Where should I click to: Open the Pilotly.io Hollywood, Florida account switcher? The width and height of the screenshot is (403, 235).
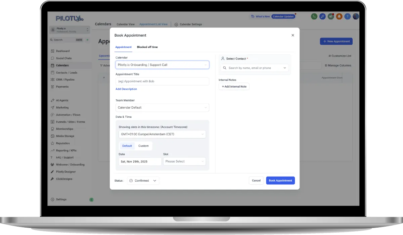point(70,30)
